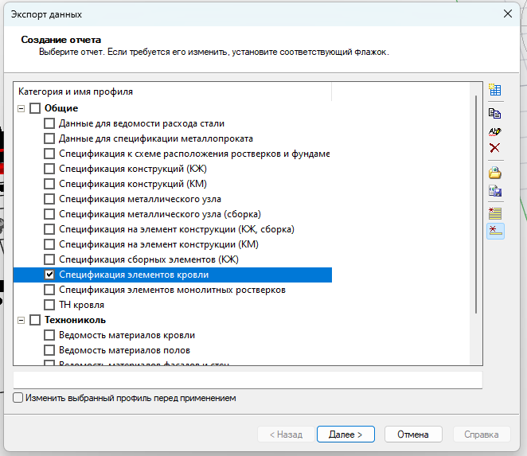Click the expand all list icon
527x456 pixels.
coord(494,212)
